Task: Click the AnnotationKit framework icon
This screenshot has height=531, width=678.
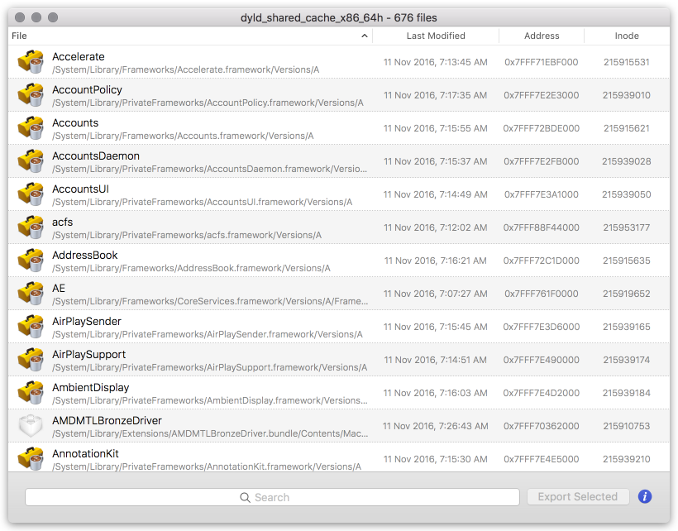Action: tap(30, 459)
